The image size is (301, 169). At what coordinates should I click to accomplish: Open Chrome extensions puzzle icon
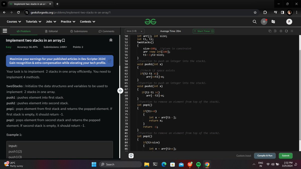click(x=265, y=13)
